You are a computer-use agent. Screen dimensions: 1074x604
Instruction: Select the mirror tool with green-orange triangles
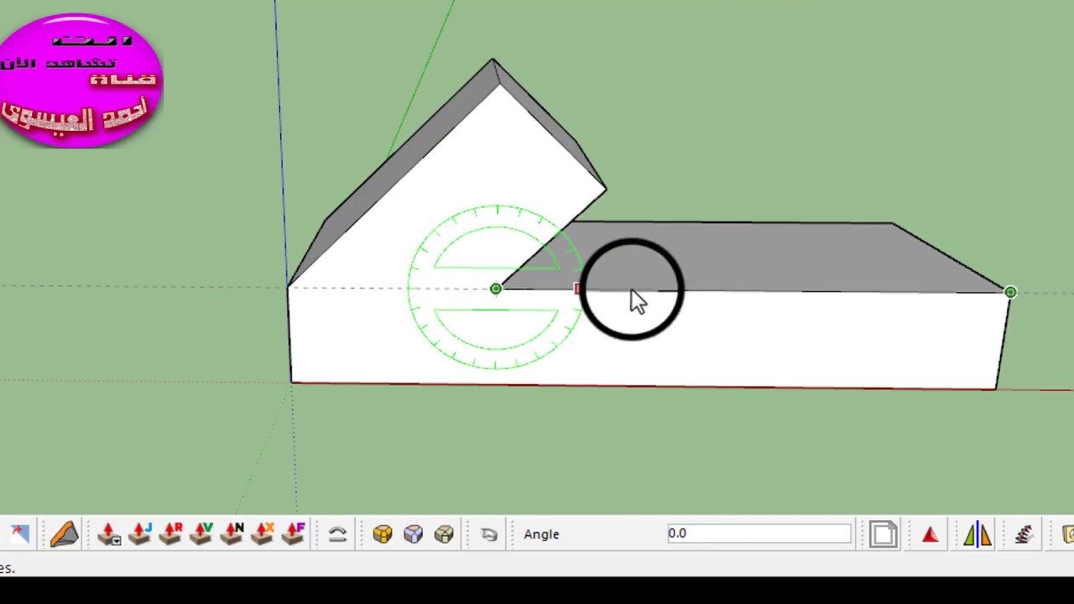[x=978, y=534]
